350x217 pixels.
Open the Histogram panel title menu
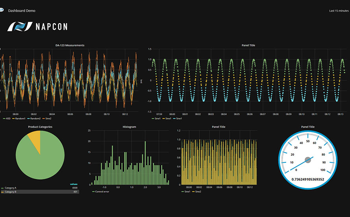pyautogui.click(x=129, y=127)
